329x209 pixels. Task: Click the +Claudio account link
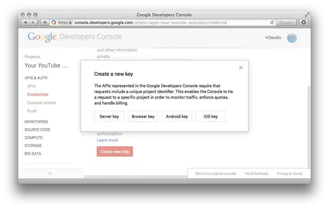[273, 38]
